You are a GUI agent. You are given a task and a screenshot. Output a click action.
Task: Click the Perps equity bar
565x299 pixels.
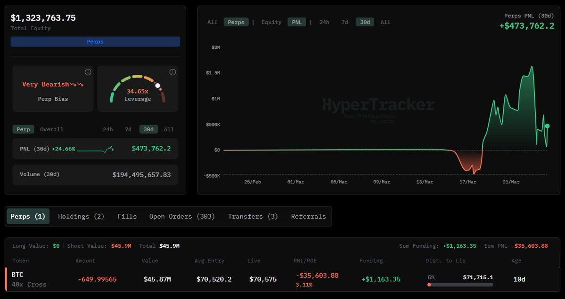95,42
